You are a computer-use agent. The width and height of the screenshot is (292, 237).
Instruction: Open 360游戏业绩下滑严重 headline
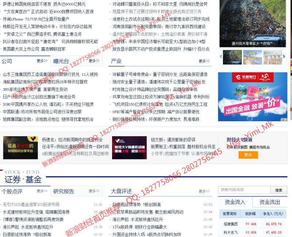tap(35, 89)
